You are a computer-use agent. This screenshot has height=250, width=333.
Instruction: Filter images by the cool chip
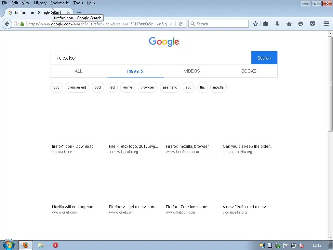coord(98,87)
